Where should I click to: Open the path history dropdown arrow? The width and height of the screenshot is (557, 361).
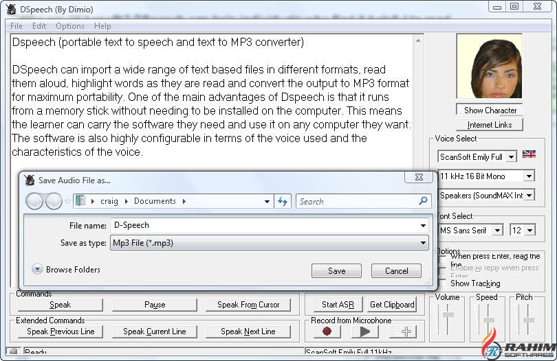[x=267, y=201]
